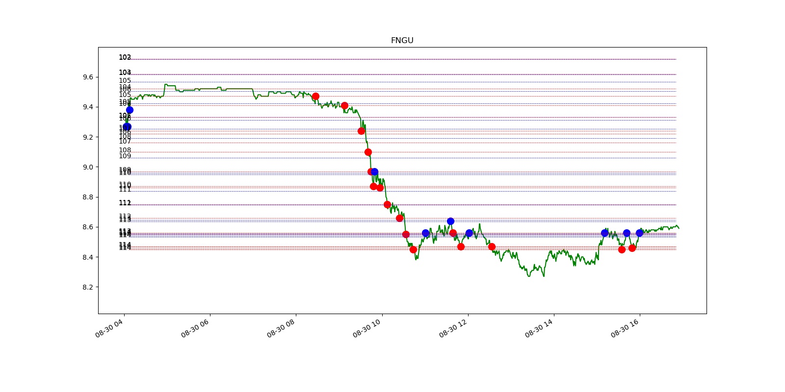Click the red marker near 8.47 after 12:30

coord(492,246)
